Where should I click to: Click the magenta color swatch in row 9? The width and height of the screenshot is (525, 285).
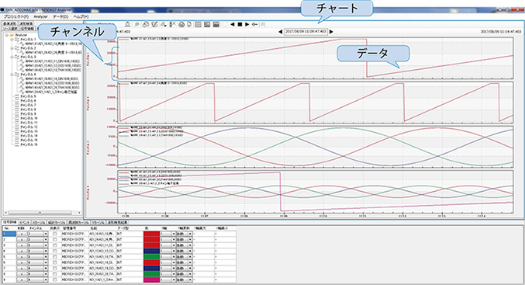[151, 280]
